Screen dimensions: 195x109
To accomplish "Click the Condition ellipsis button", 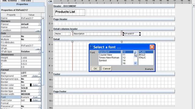I will [38, 30].
